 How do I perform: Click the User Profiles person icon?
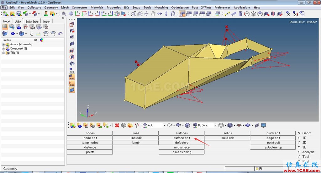(46, 14)
